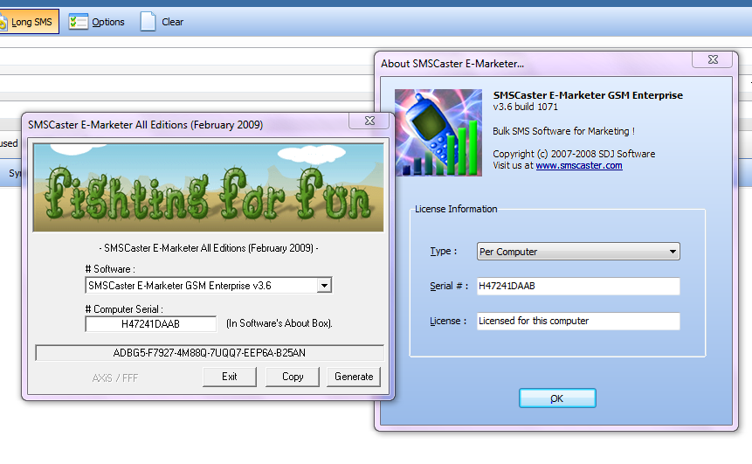Click the AXiS / FFF credit text

coord(115,378)
